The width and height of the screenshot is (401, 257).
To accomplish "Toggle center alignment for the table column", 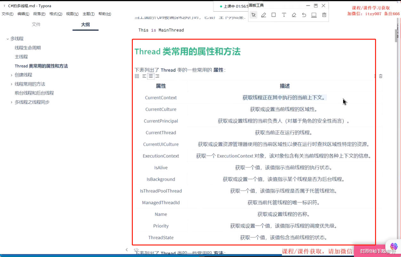I will [150, 76].
